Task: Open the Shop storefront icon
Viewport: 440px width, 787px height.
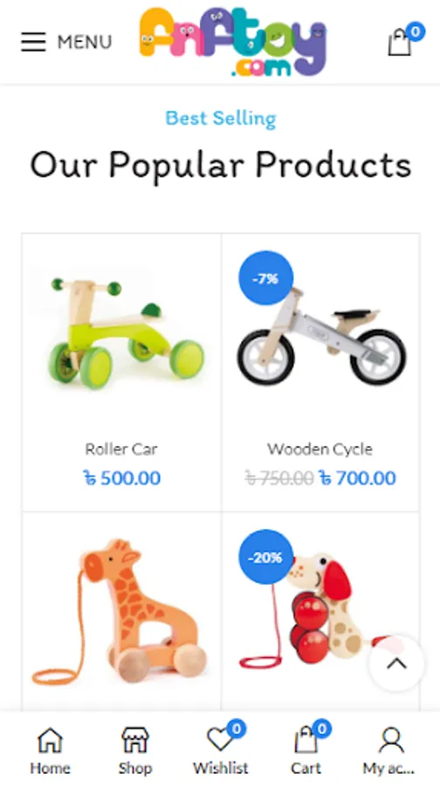Action: click(x=135, y=741)
